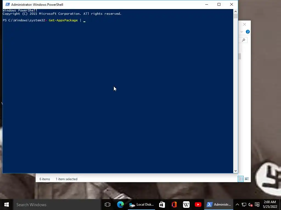This screenshot has height=210, width=281.
Task: Switch to the Local Disk taskbar window
Action: pos(141,205)
